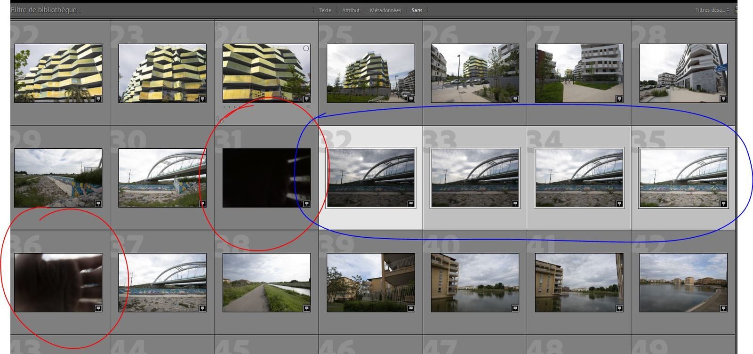Click the badge icon on photo 23
Screen dimensions: 753x354
[x=202, y=99]
